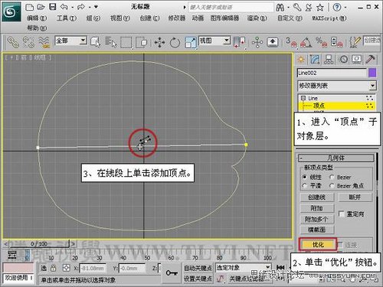Click the 优化 refine button
This screenshot has height=287, width=383.
pyautogui.click(x=318, y=244)
